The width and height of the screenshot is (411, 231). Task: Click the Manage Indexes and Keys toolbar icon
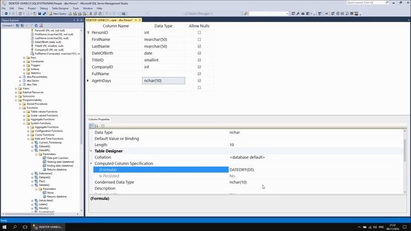tap(338, 13)
